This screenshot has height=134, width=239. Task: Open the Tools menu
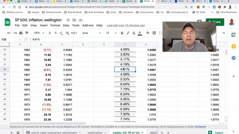click(x=75, y=26)
